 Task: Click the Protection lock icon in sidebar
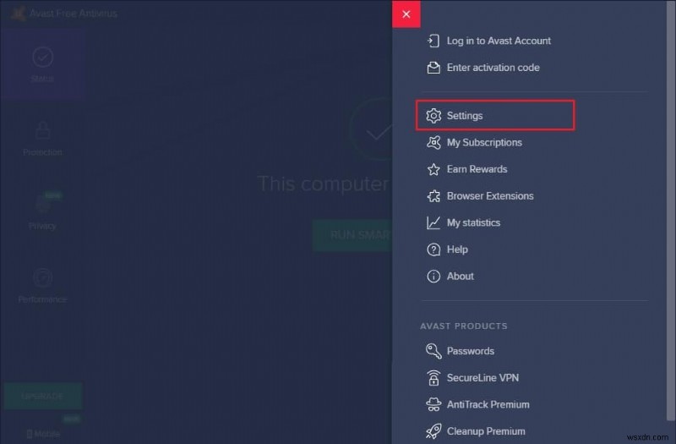tap(43, 130)
